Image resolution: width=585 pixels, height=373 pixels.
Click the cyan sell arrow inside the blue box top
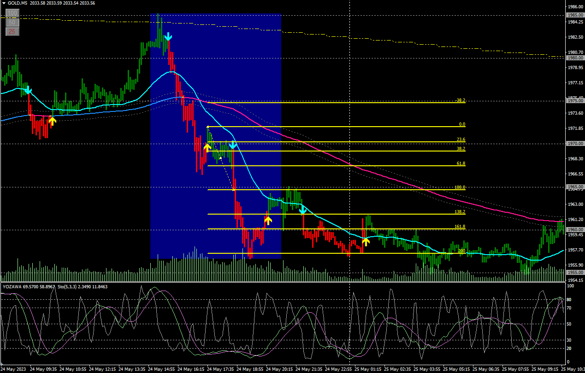coord(168,37)
